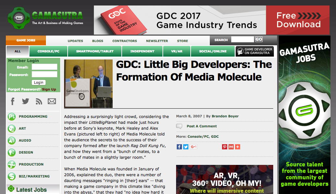Share article via Twitter share icon
336x194 pixels.
click(x=186, y=147)
